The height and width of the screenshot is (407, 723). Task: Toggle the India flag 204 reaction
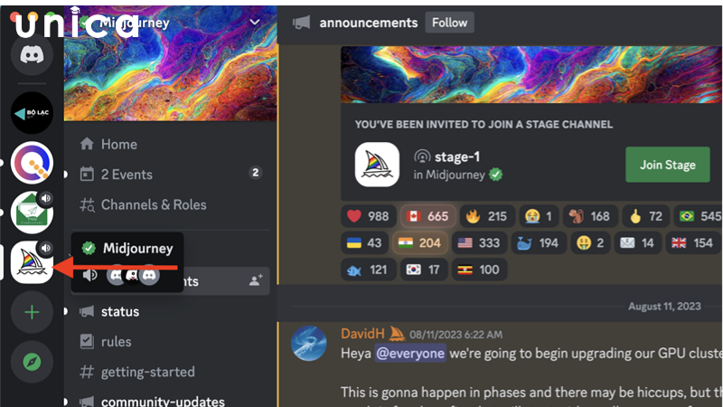click(419, 242)
